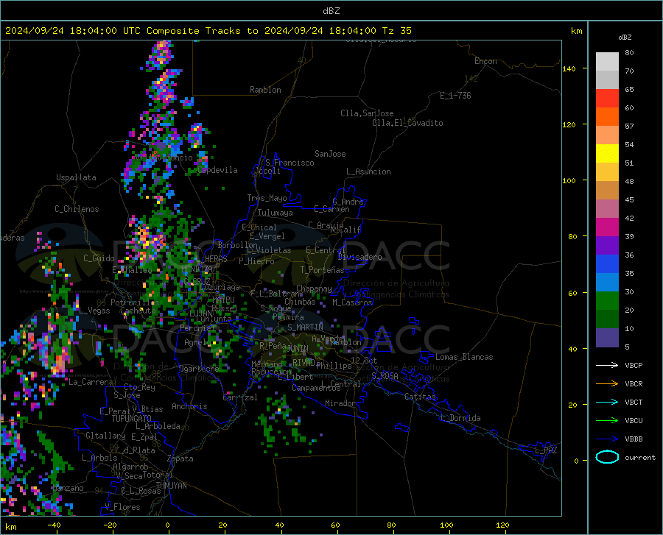Click the Anchoris label
The height and width of the screenshot is (535, 663).
189,406
